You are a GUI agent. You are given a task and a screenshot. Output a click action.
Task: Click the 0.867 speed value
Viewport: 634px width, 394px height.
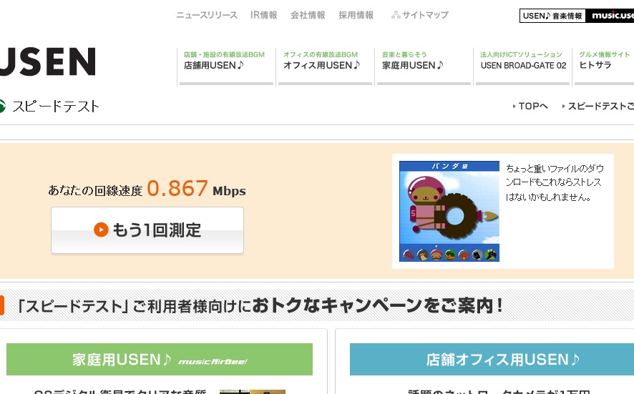tap(177, 188)
